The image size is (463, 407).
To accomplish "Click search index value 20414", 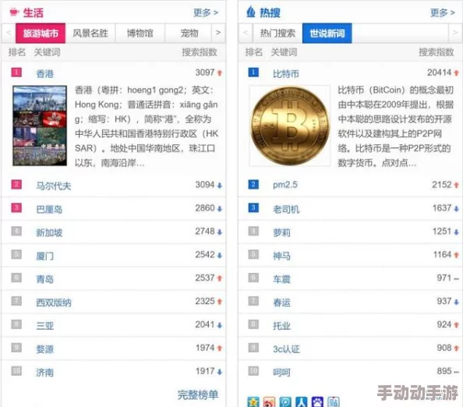I will pyautogui.click(x=439, y=73).
